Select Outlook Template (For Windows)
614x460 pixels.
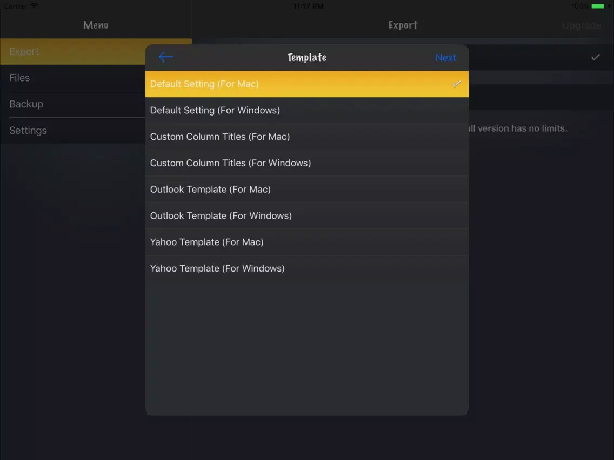[306, 215]
